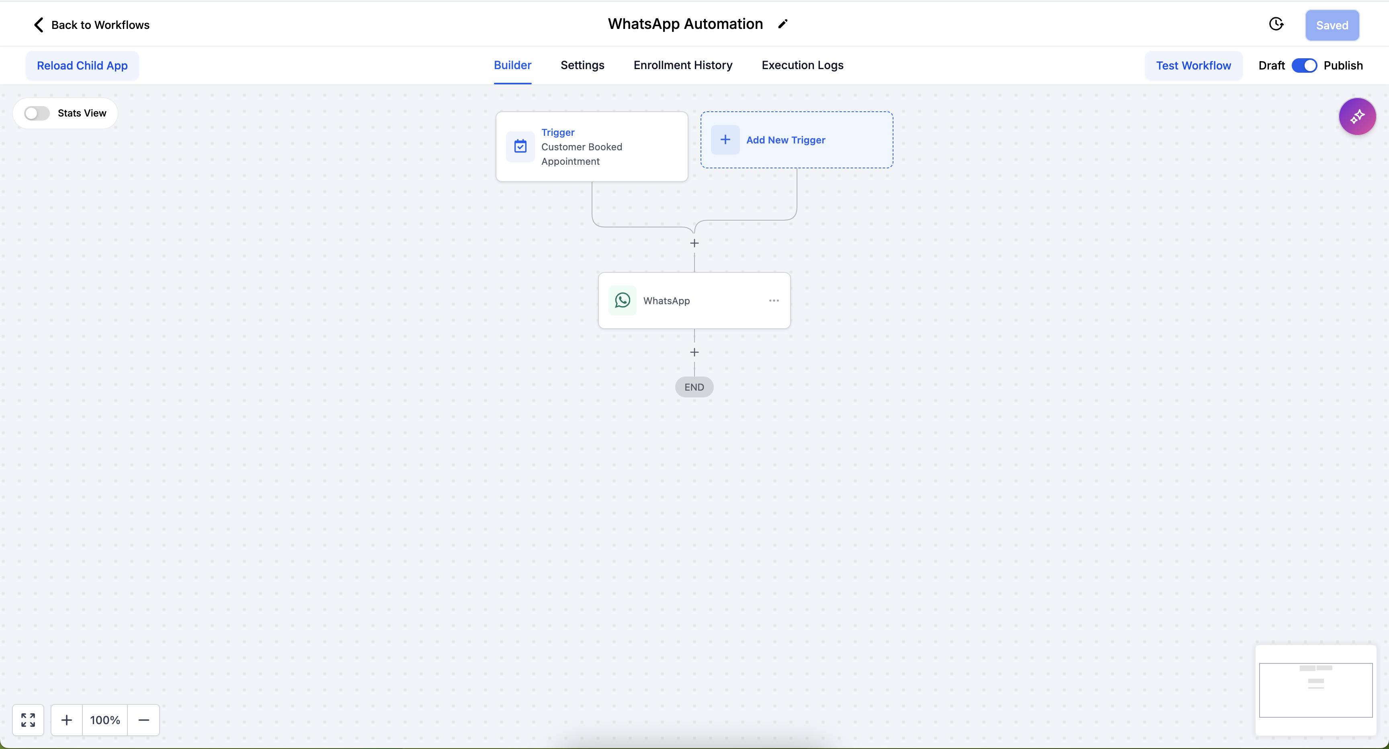Screen dimensions: 1389x749
Task: Zoom in with the plus icon
Action: (x=67, y=720)
